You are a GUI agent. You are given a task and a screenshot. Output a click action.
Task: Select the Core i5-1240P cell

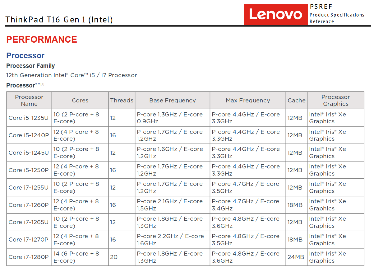(x=29, y=135)
